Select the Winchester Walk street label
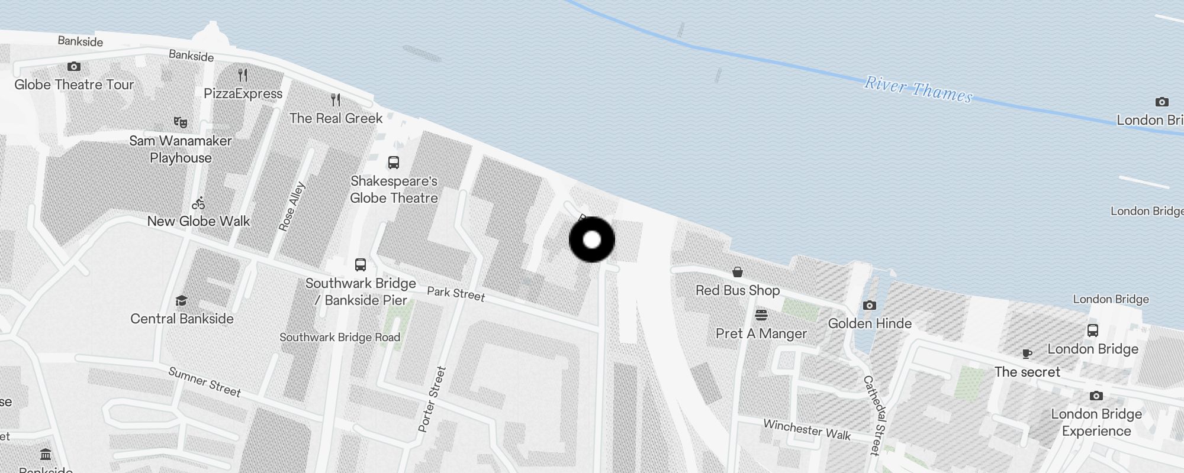 tap(807, 430)
